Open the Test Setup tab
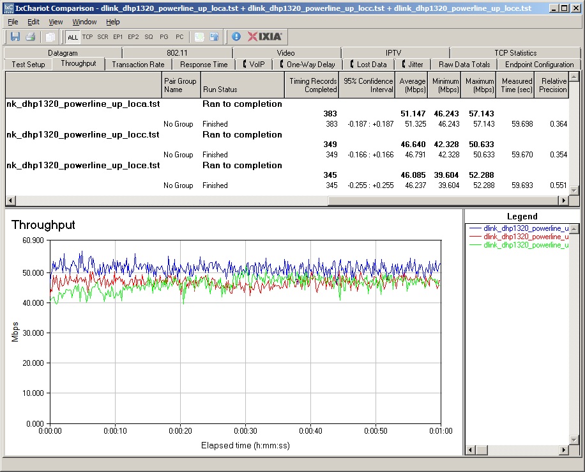The image size is (585, 472). click(x=28, y=65)
